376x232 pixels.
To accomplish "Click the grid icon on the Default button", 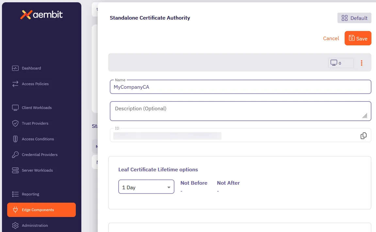I will [345, 18].
